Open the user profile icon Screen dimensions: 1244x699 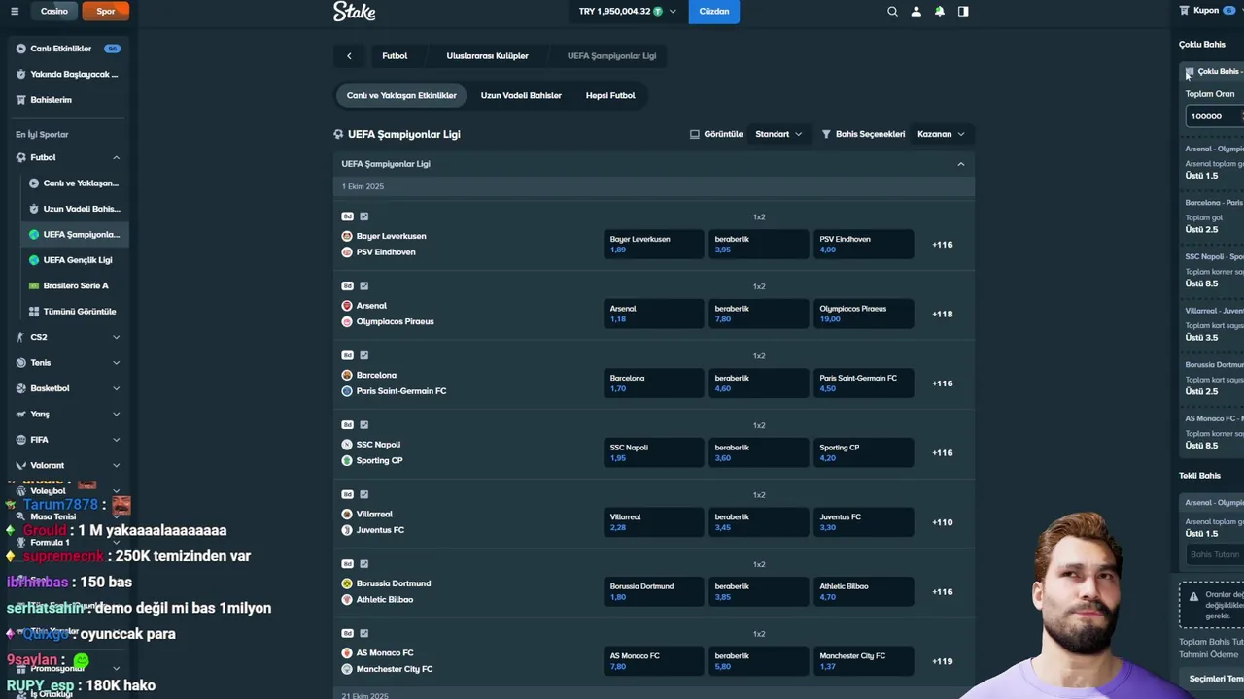pyautogui.click(x=916, y=12)
